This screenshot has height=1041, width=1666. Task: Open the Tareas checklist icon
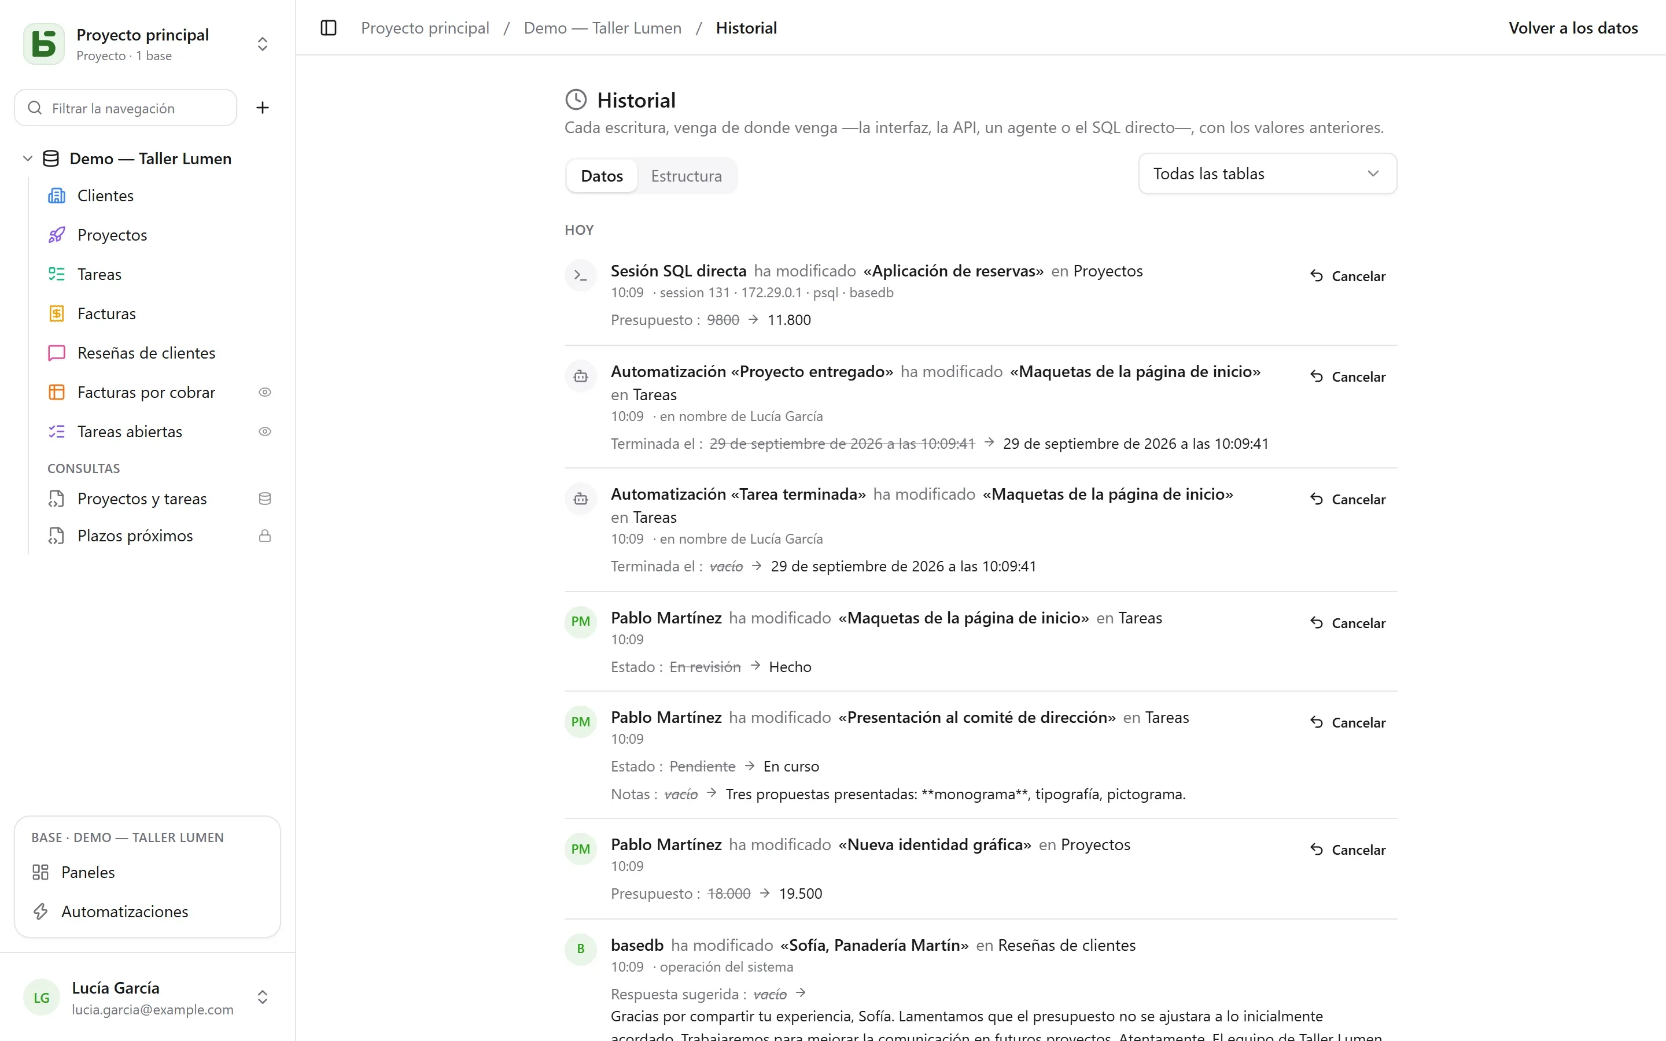pos(57,274)
